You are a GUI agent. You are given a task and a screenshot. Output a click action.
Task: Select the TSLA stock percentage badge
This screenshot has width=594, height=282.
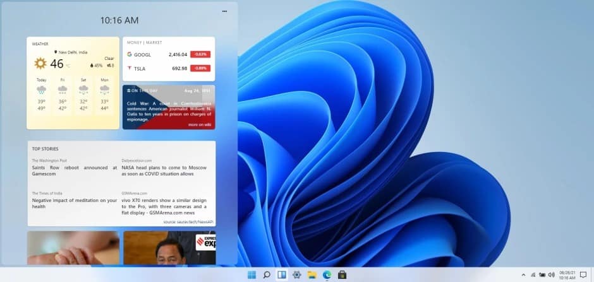click(200, 68)
